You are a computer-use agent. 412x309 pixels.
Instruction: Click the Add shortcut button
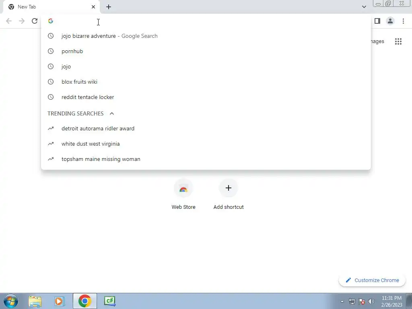(229, 194)
